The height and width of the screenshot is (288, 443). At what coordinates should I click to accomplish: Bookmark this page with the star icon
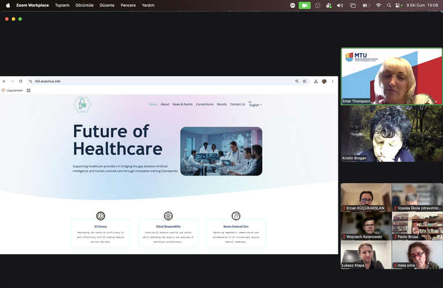tap(304, 81)
